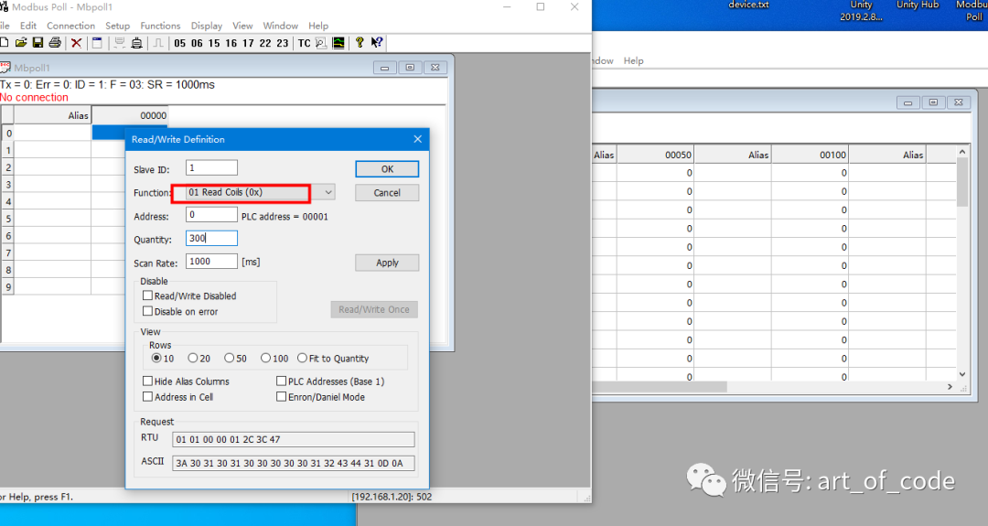Click the Address input field
988x526 pixels.
pos(211,215)
